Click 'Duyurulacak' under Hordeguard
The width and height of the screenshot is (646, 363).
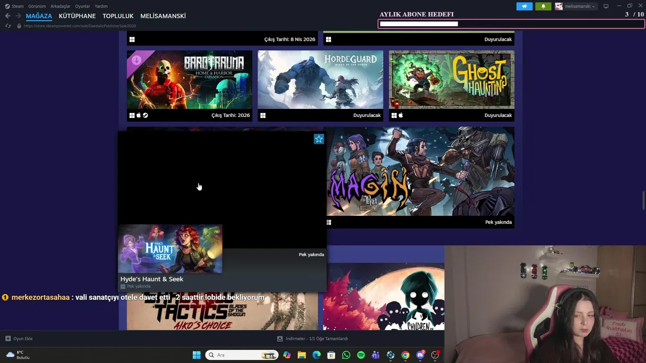(x=367, y=115)
